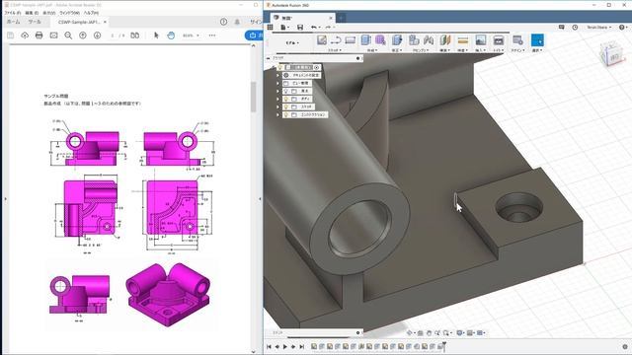The width and height of the screenshot is (632, 355).
Task: Click the Make 3D print icon
Action: (x=499, y=40)
